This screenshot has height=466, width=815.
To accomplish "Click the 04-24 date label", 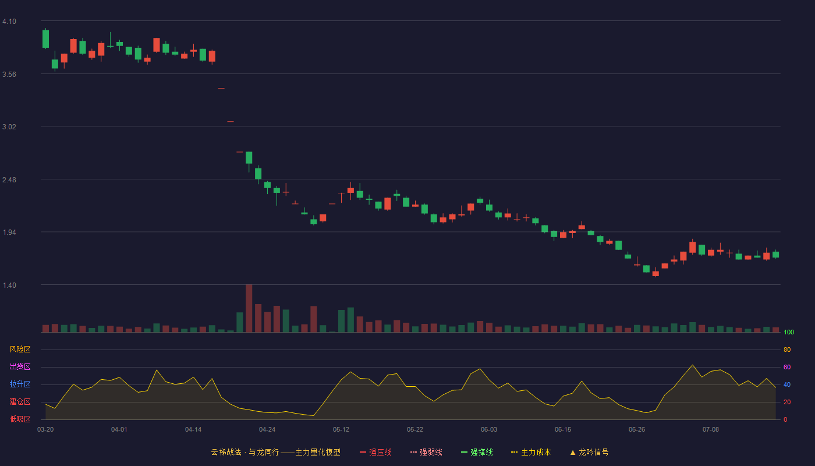I will [x=267, y=429].
